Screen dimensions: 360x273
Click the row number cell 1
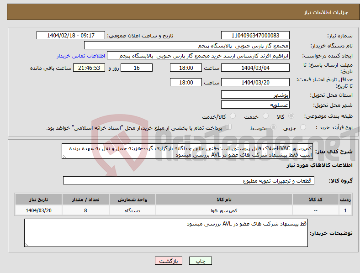(x=345, y=210)
